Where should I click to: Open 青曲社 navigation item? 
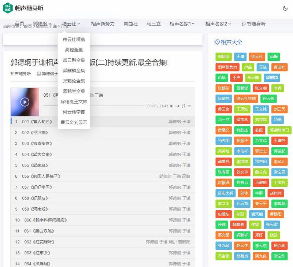click(130, 24)
